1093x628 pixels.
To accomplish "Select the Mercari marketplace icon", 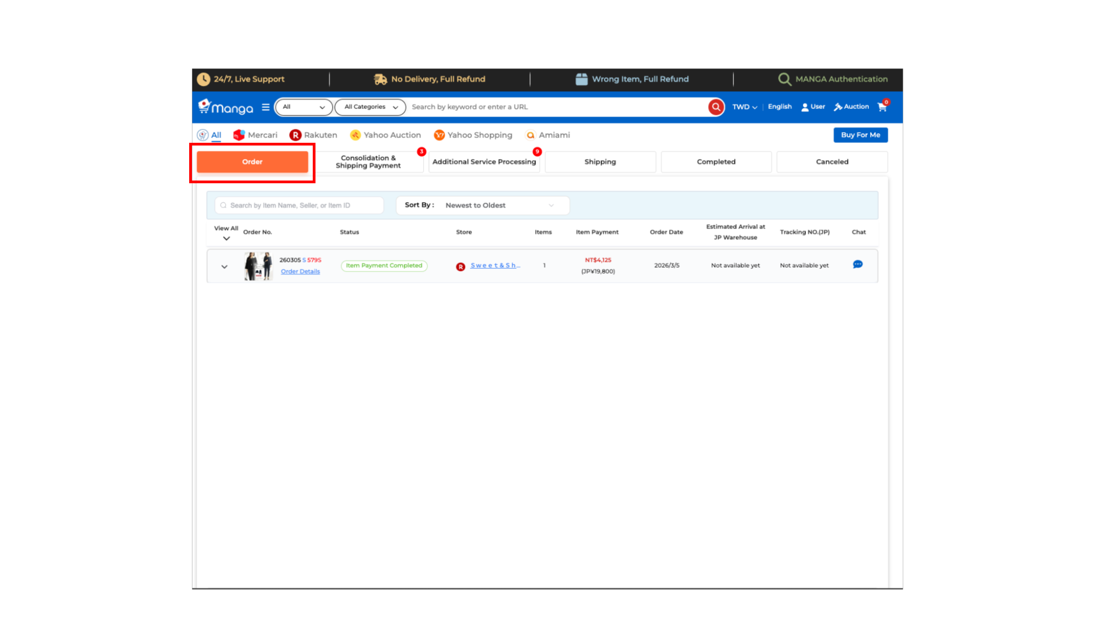I will (239, 135).
